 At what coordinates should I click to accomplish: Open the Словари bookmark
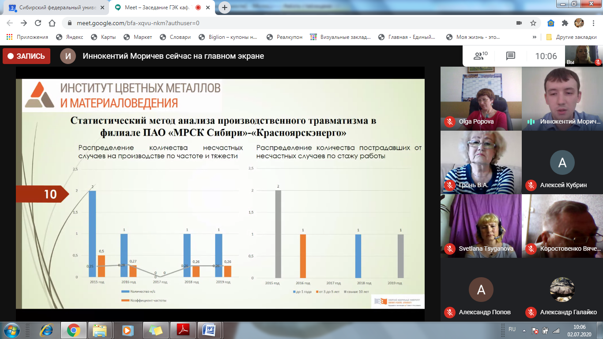pos(175,37)
